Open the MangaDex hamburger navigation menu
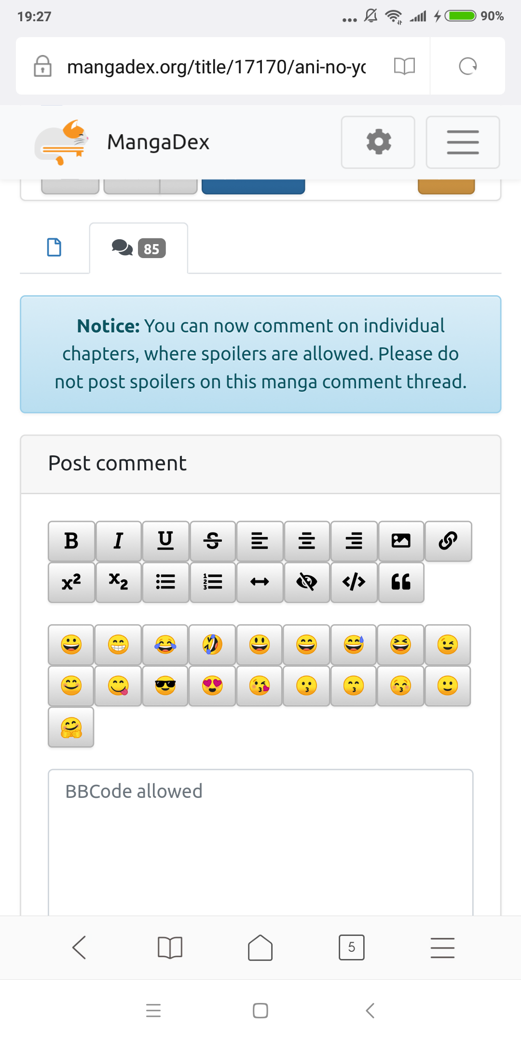Viewport: 521px width, 1042px height. 463,142
